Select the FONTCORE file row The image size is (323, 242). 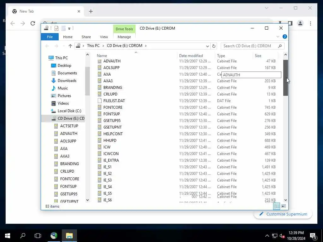(113, 107)
